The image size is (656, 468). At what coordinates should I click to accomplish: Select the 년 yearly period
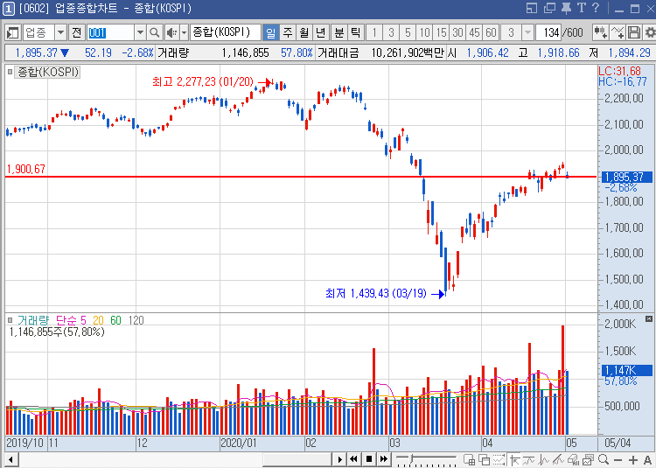(321, 32)
